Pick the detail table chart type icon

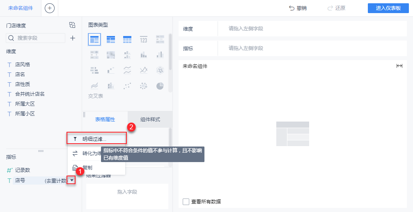pyautogui.click(x=127, y=39)
